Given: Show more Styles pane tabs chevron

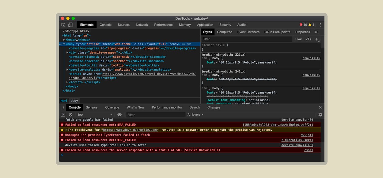Looking at the screenshot, I should point(316,32).
